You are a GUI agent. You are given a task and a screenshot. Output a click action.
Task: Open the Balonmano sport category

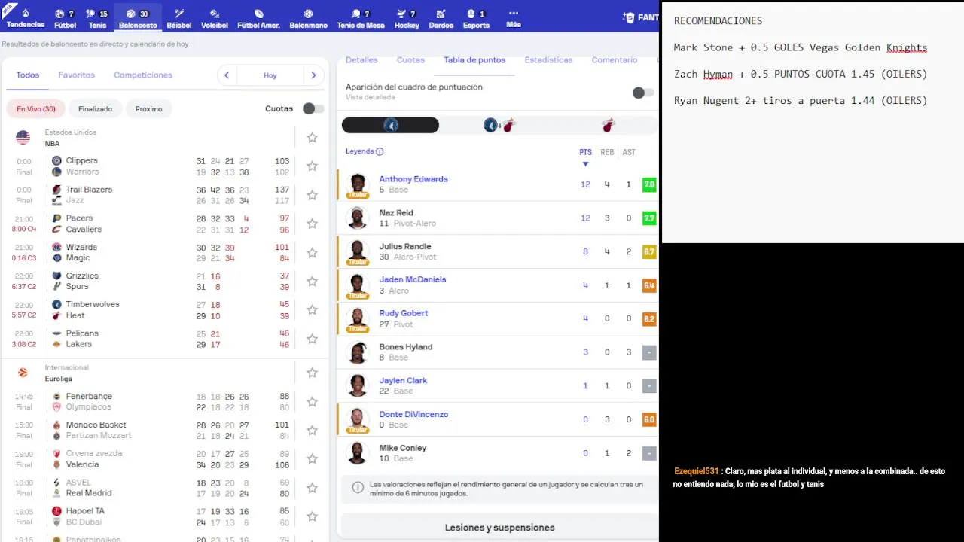coord(308,19)
